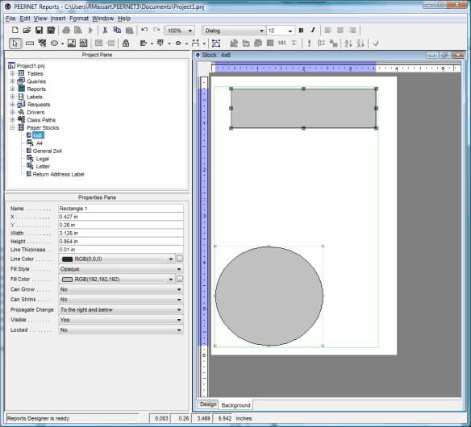Open the zoom 100% dropdown
The height and width of the screenshot is (427, 471).
(190, 31)
